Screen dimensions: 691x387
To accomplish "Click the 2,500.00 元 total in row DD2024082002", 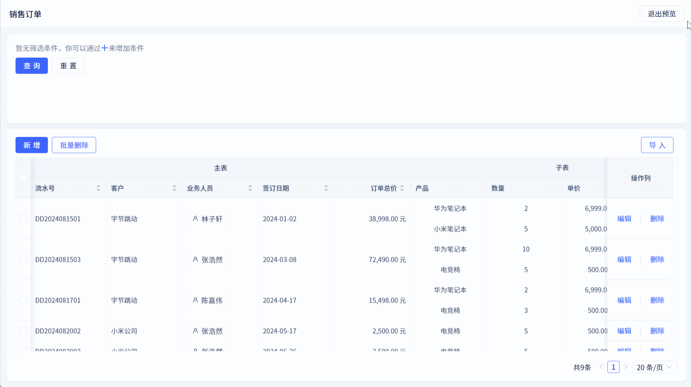I will 389,331.
